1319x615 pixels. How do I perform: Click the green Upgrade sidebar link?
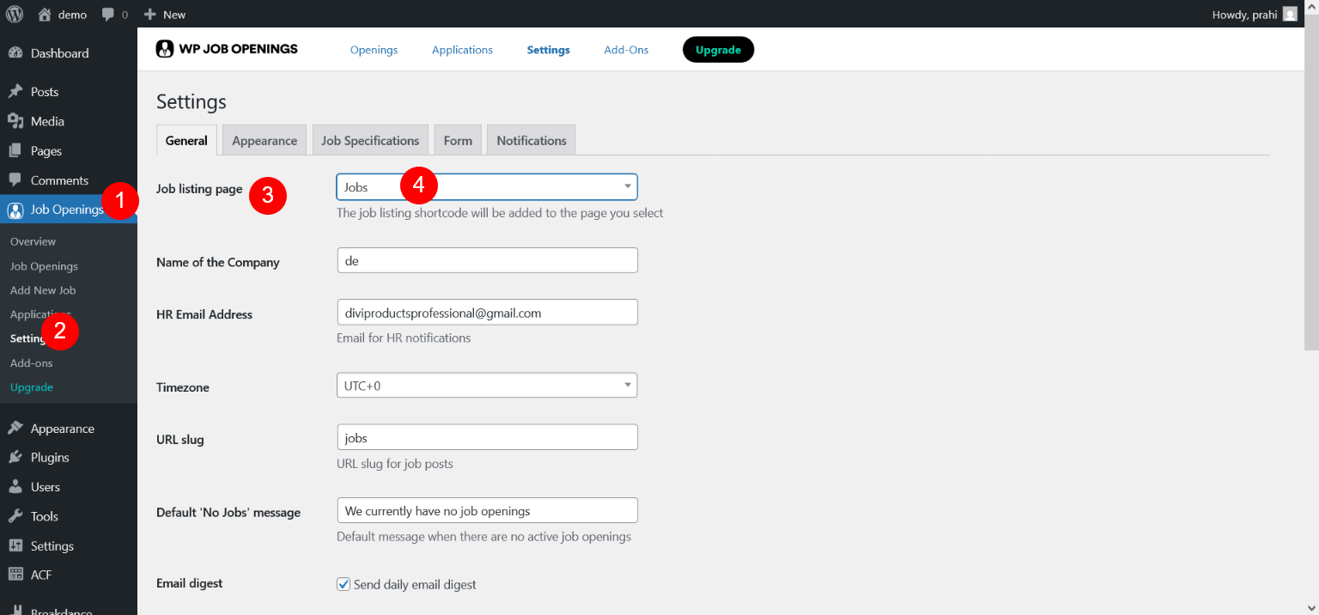(32, 387)
